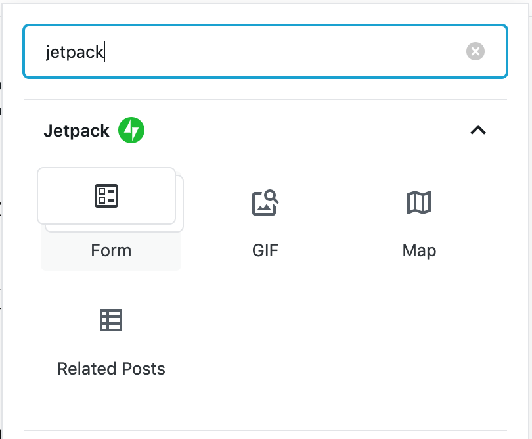Image resolution: width=532 pixels, height=439 pixels.
Task: Insert the Form block via its icon
Action: pyautogui.click(x=106, y=196)
